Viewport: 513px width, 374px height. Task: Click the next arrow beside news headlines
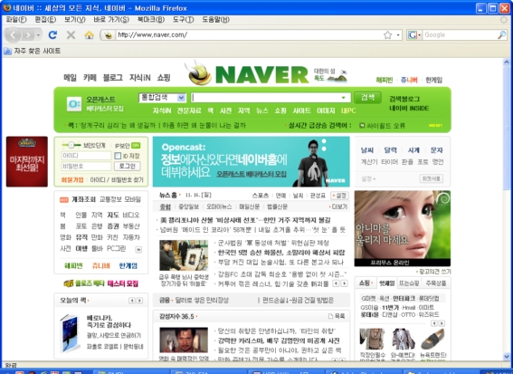(x=344, y=283)
